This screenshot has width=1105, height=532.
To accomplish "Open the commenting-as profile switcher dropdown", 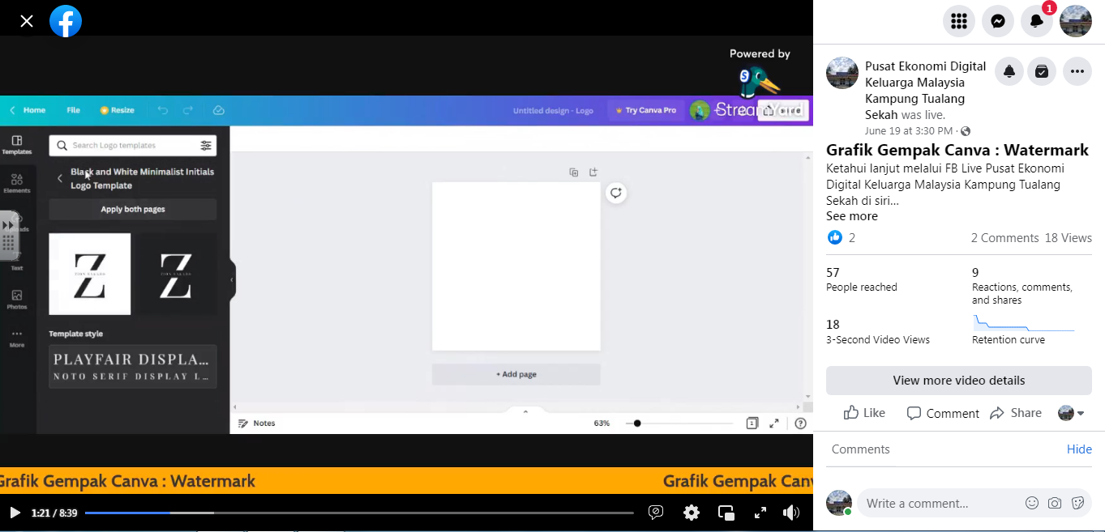I will pyautogui.click(x=1071, y=413).
